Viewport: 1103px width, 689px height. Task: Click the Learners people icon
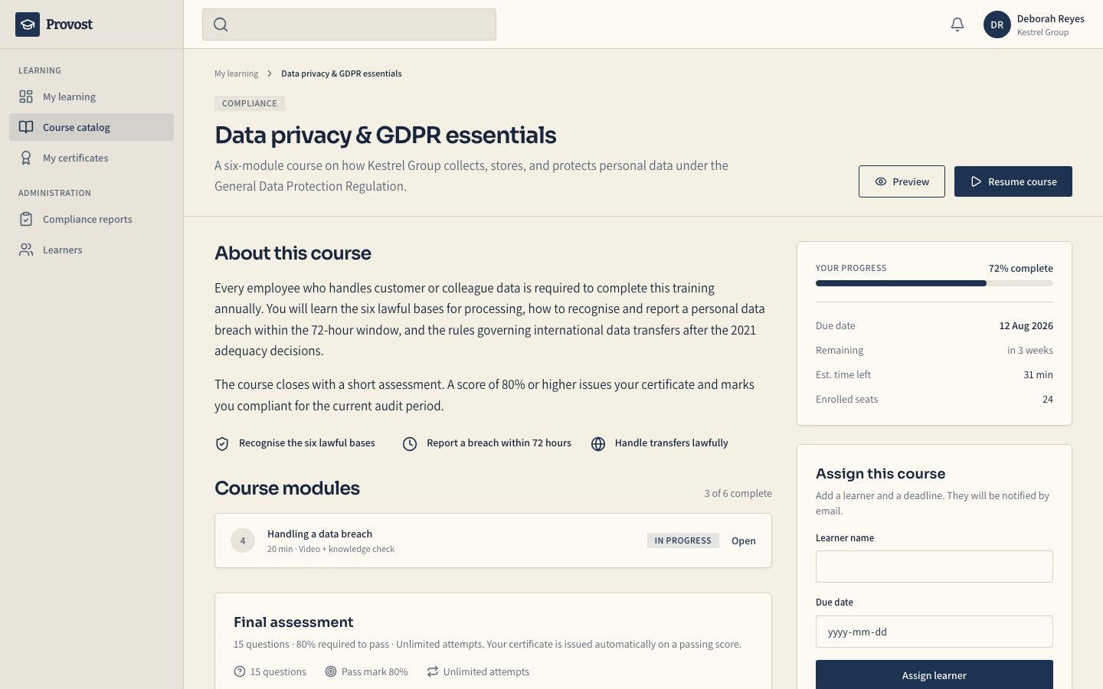(26, 250)
